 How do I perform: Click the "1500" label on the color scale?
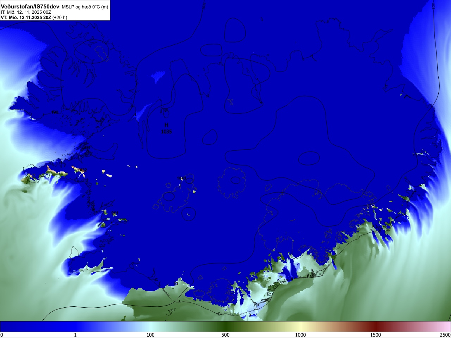(376, 335)
